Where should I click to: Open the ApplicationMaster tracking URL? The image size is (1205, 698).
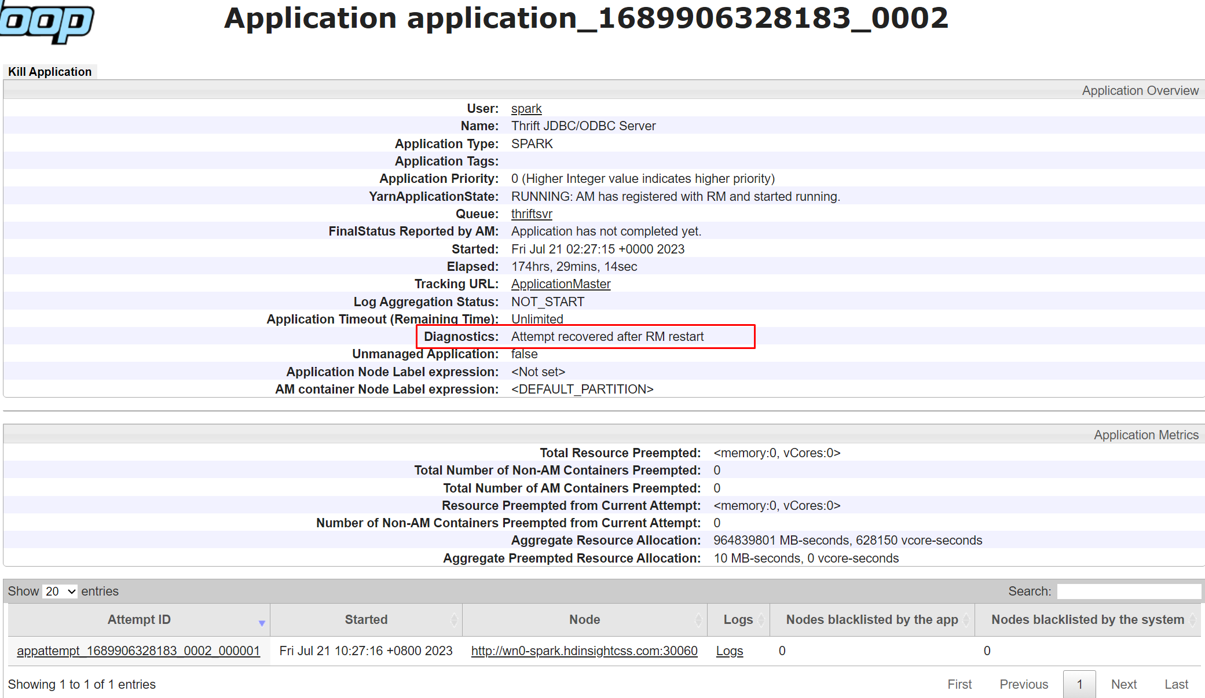point(561,284)
